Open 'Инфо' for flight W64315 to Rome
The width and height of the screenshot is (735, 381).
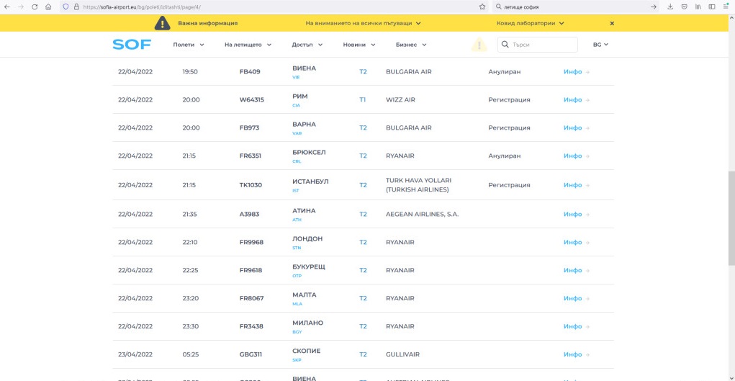click(x=576, y=100)
